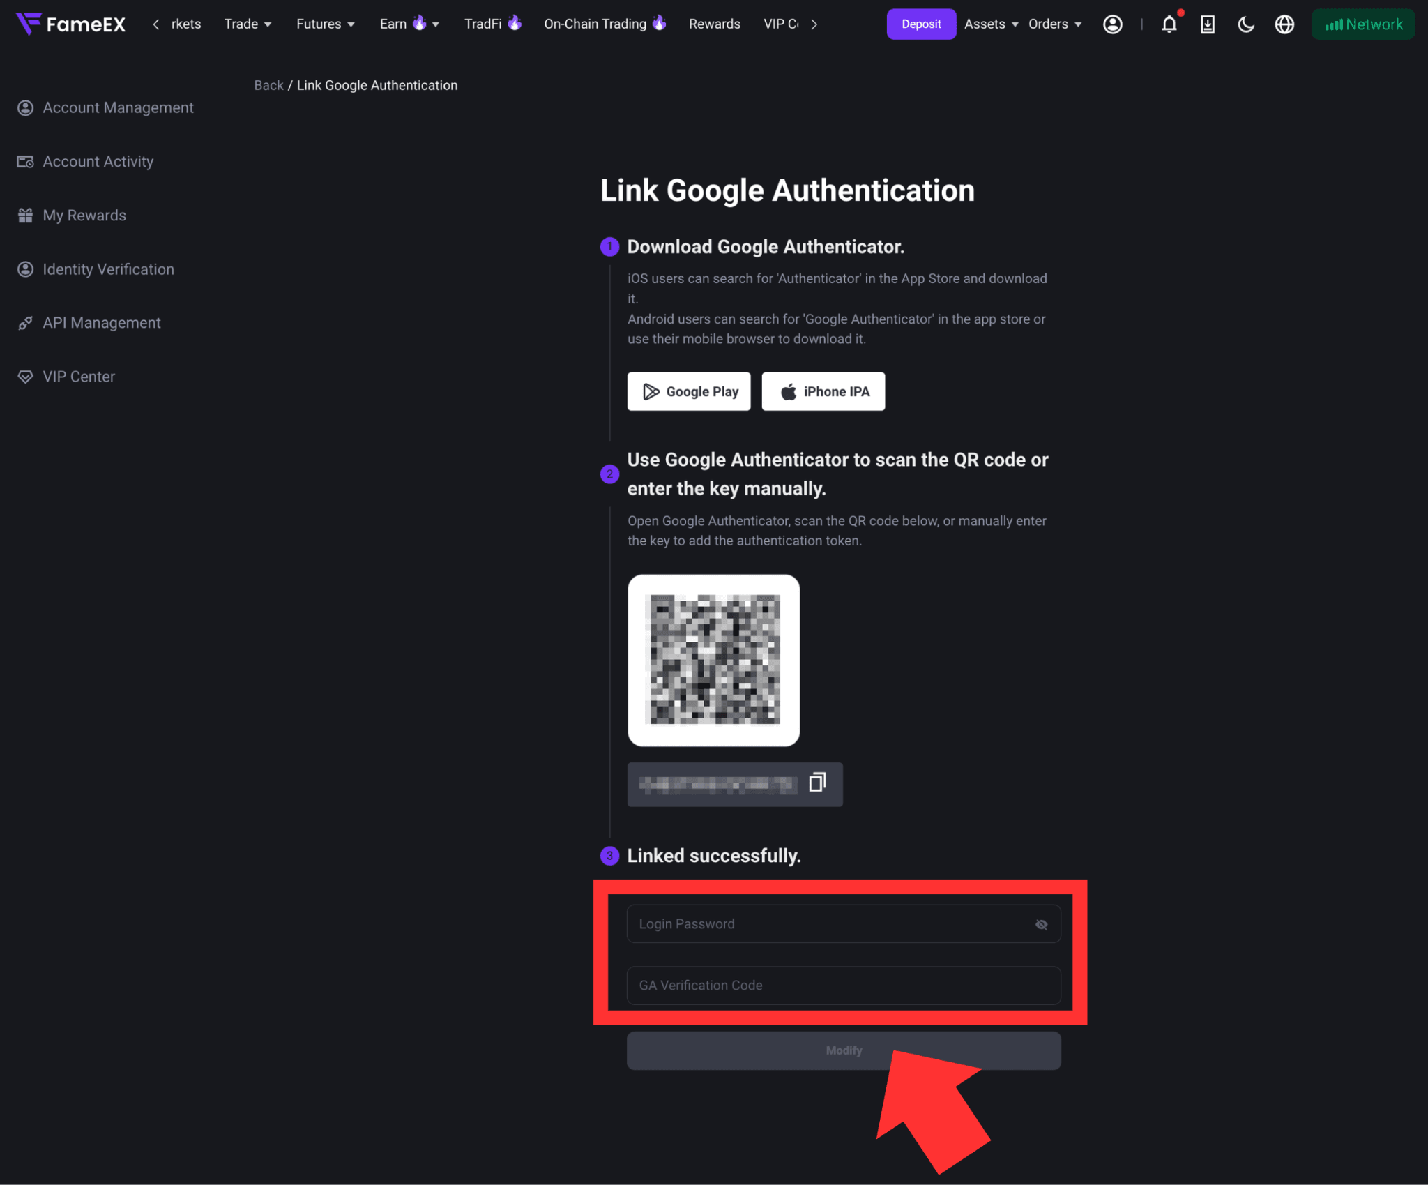Open the Google Play download button
The image size is (1428, 1185).
pyautogui.click(x=689, y=391)
